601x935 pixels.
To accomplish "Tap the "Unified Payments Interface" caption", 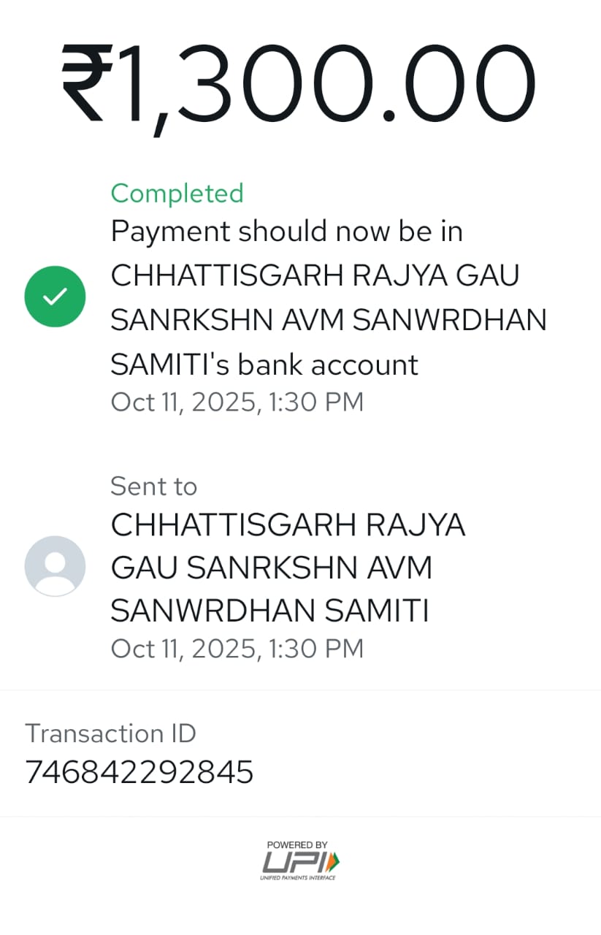I will [x=297, y=877].
